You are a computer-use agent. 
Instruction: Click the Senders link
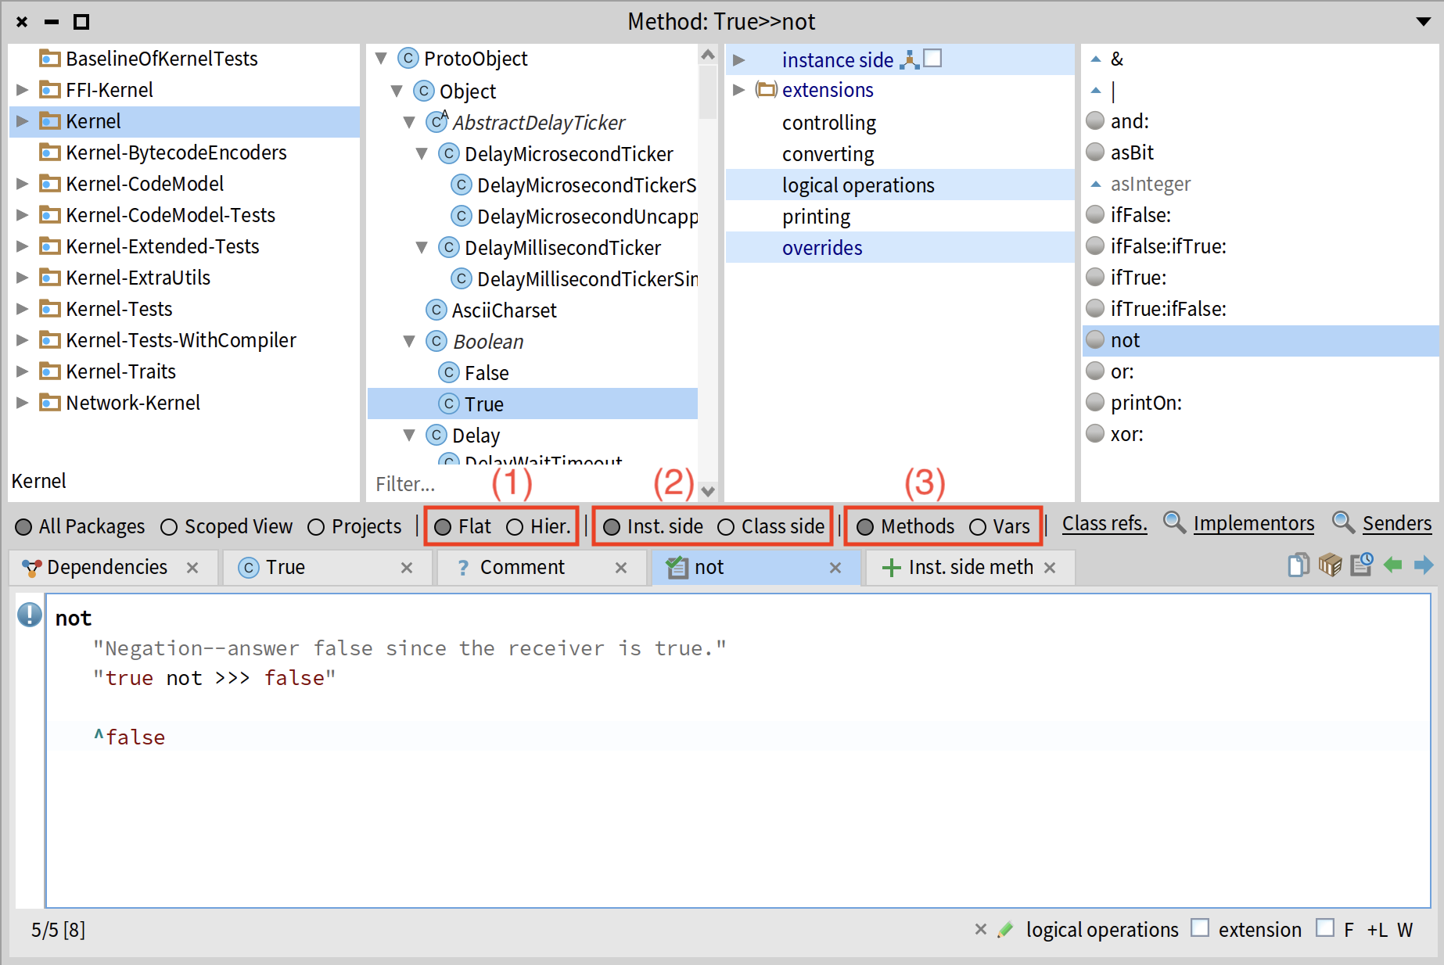click(1396, 524)
